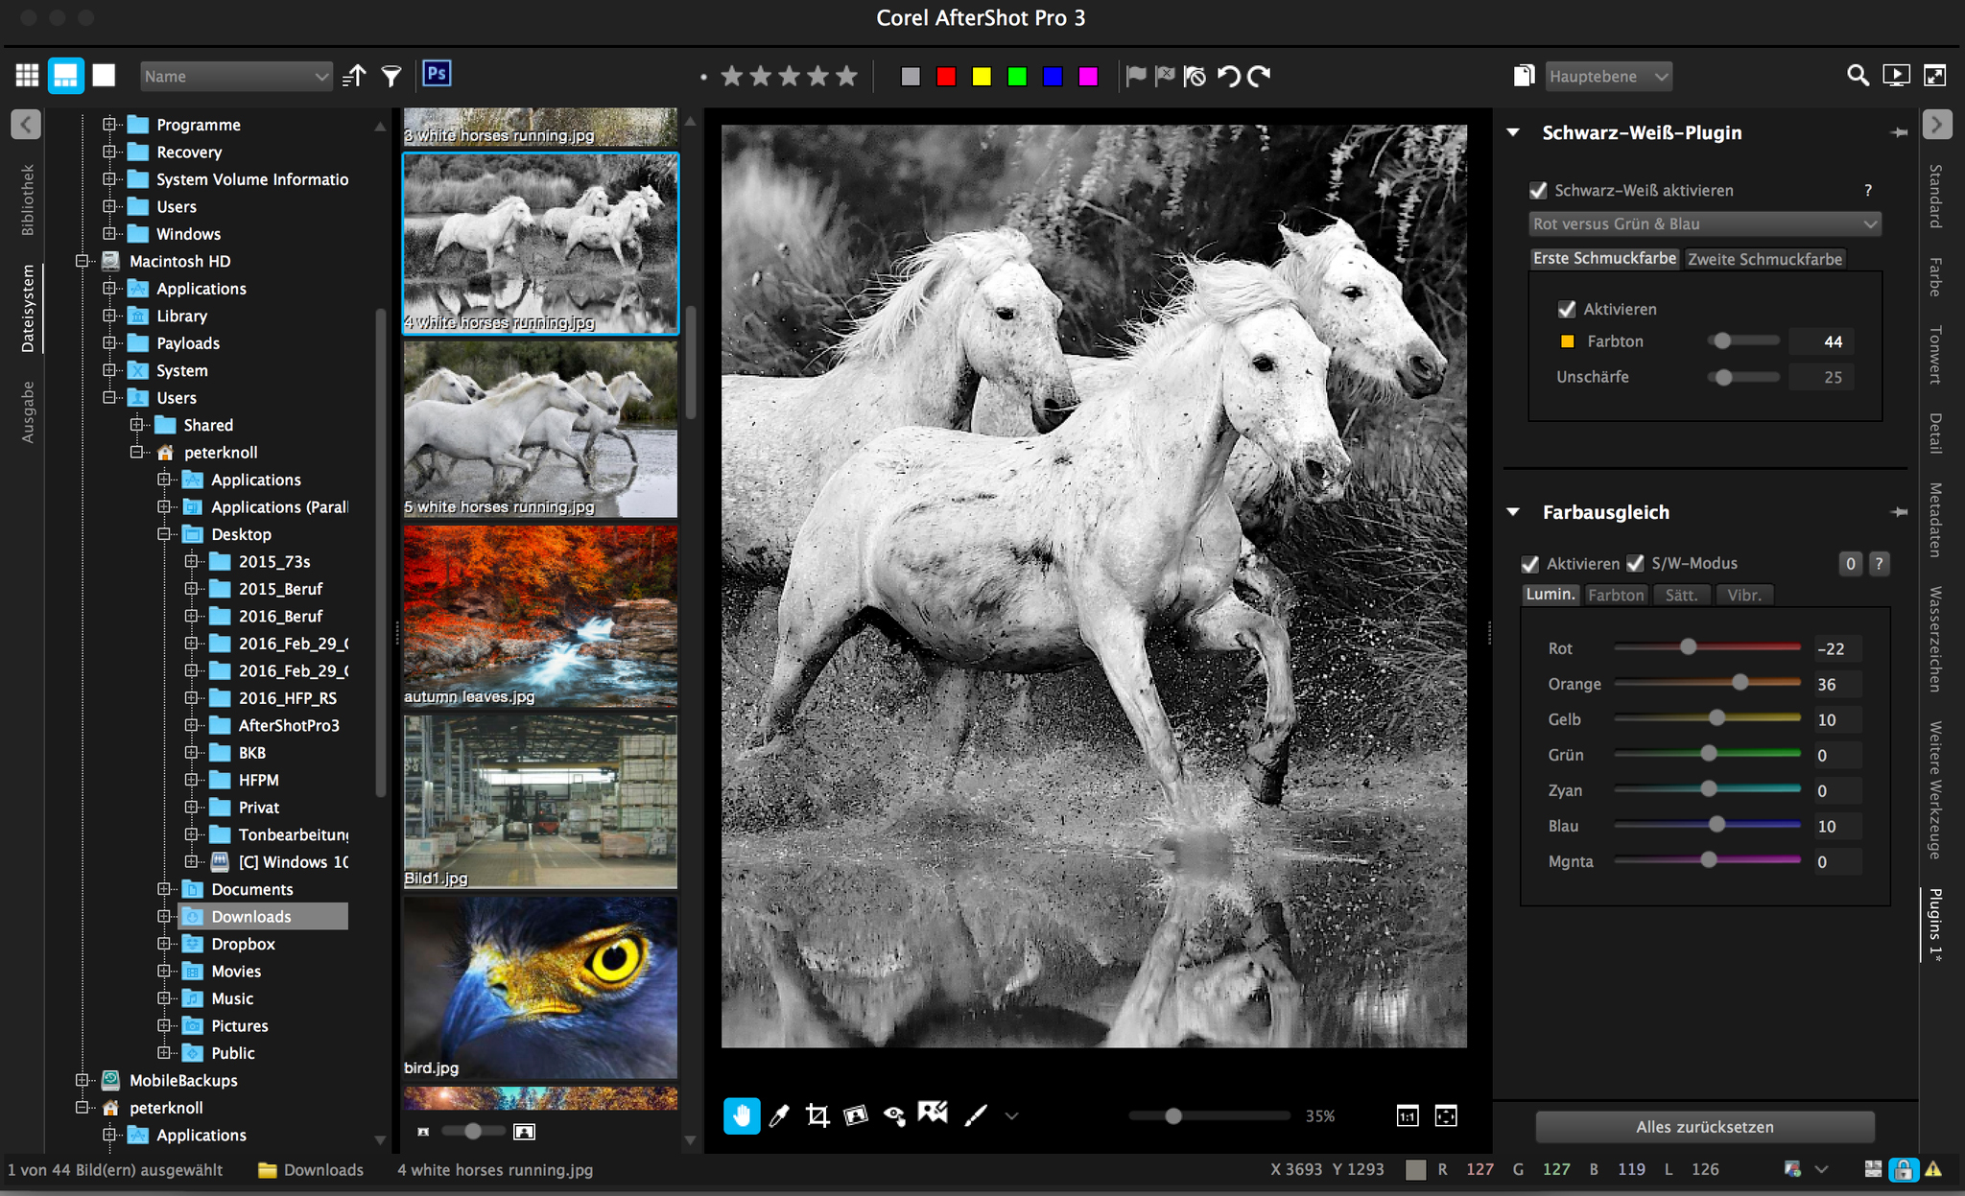The width and height of the screenshot is (1965, 1196).
Task: Uncheck Schwarz-Weiß aktivieren checkbox
Action: (x=1538, y=190)
